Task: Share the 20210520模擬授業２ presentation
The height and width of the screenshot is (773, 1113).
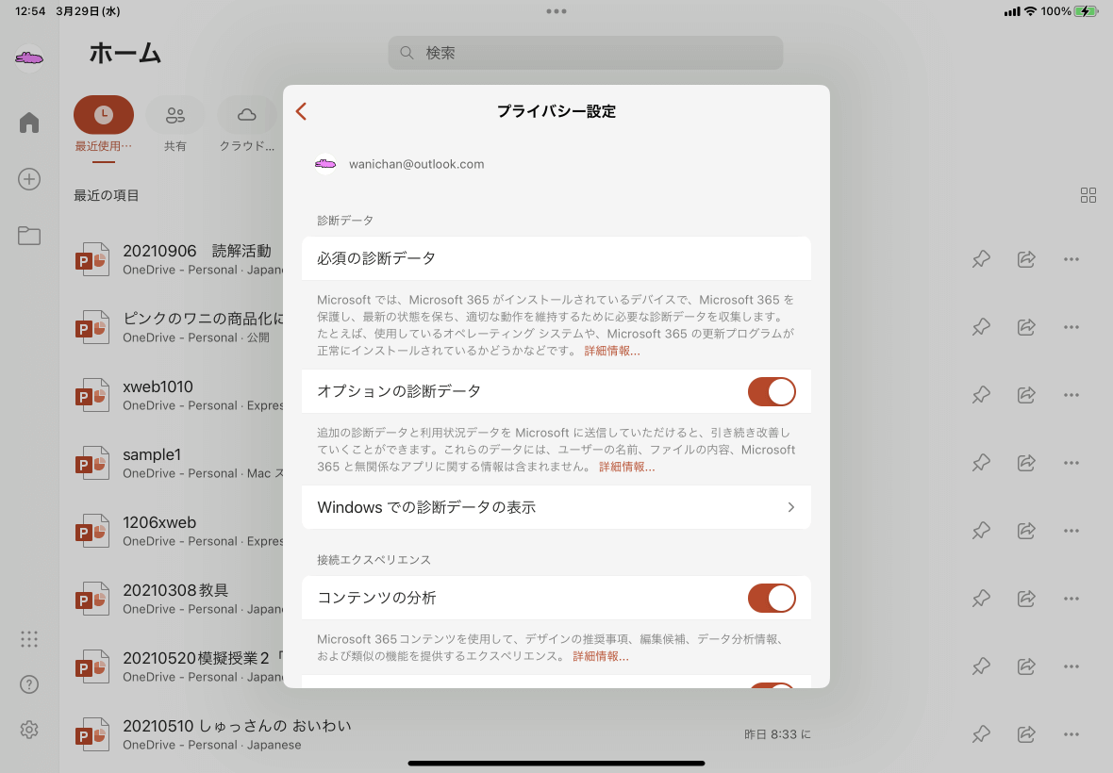Action: 1026,666
